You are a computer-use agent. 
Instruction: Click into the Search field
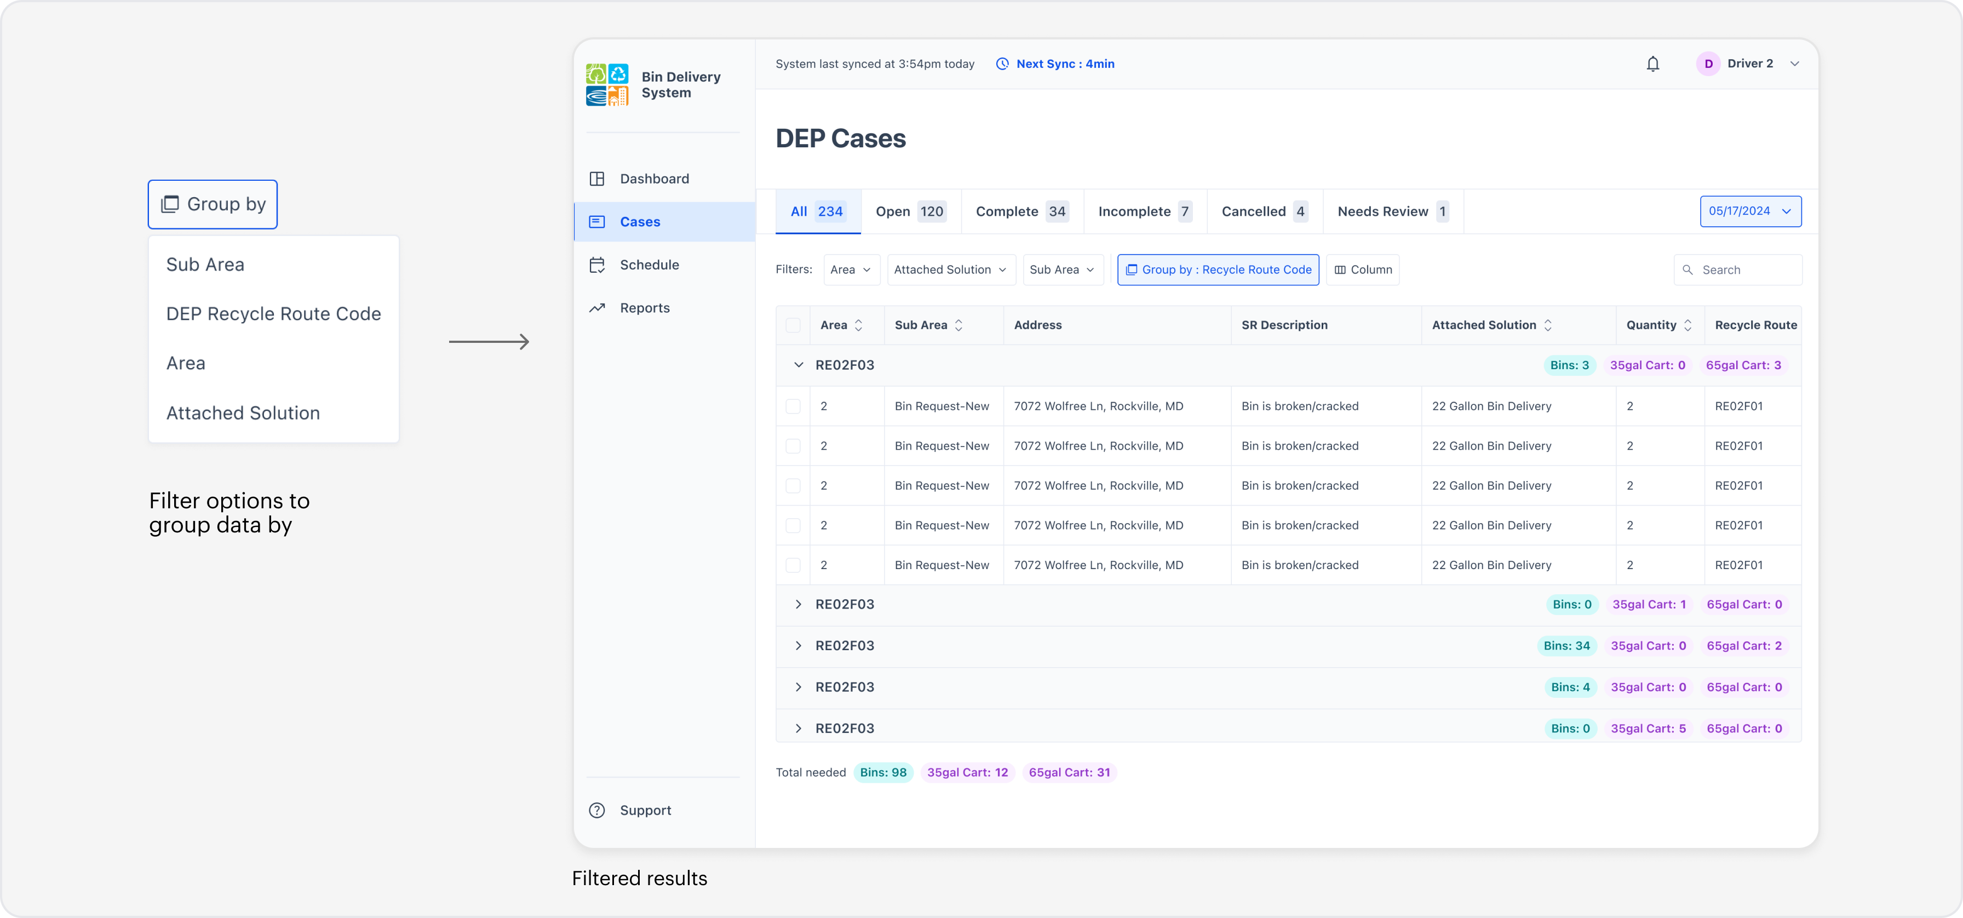point(1737,269)
